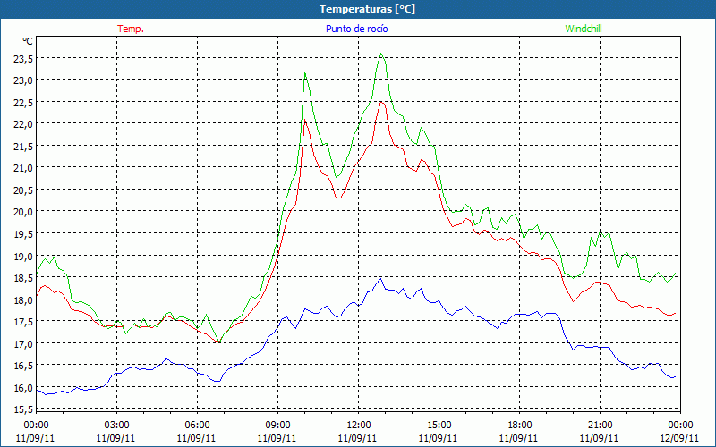Click the 17,5 y-axis value
The width and height of the screenshot is (716, 447).
pos(23,322)
